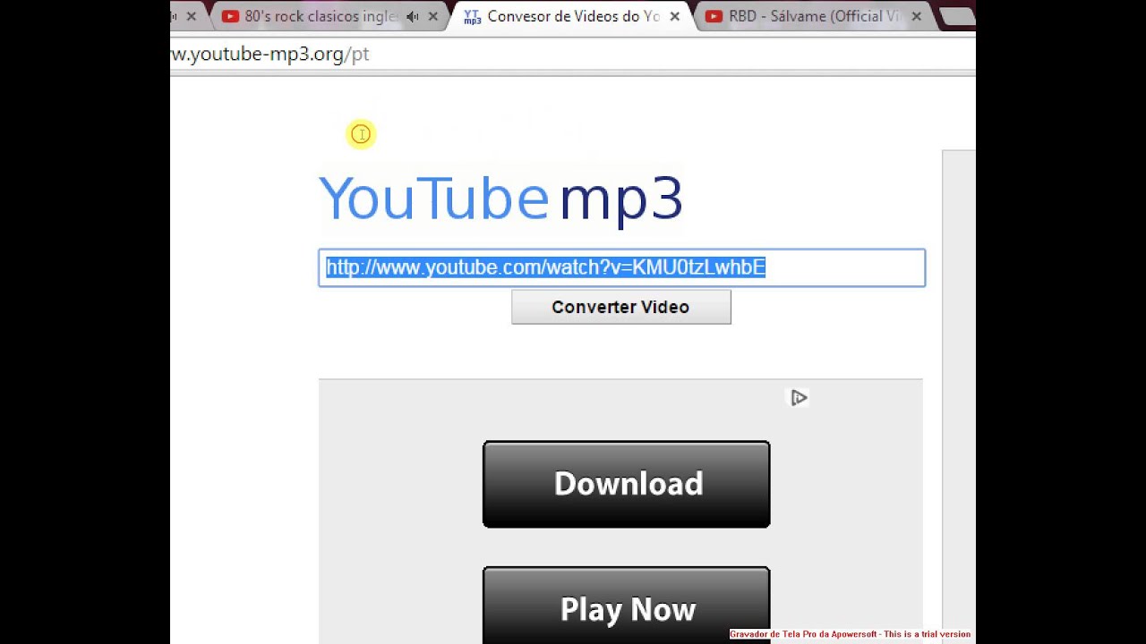Mute the audio speaker icon on 80's rock tab
This screenshot has width=1146, height=644.
click(x=413, y=16)
